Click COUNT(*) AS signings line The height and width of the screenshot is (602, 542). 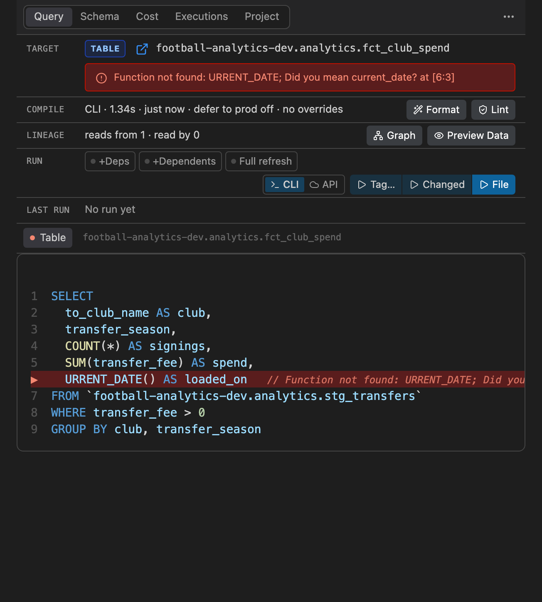coord(138,346)
